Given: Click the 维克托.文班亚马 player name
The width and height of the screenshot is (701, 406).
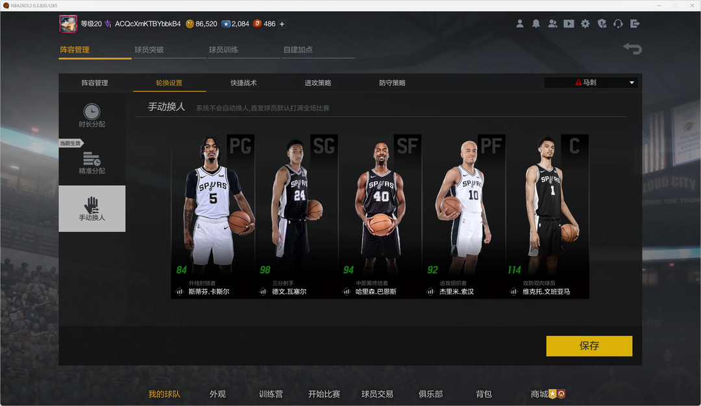Looking at the screenshot, I should coord(547,292).
